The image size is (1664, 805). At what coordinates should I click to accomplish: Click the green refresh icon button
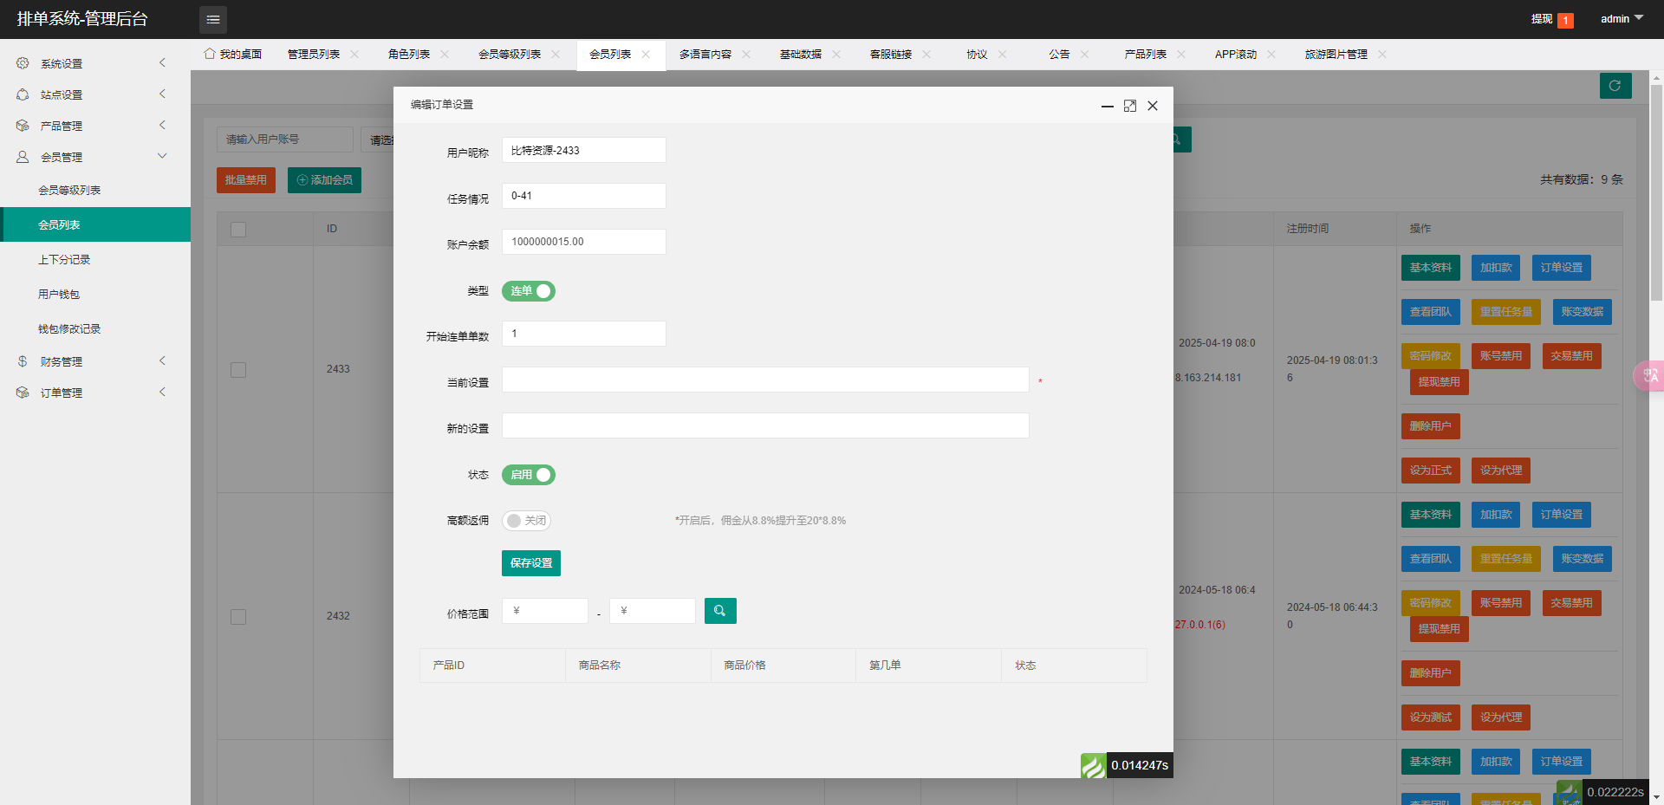1615,86
